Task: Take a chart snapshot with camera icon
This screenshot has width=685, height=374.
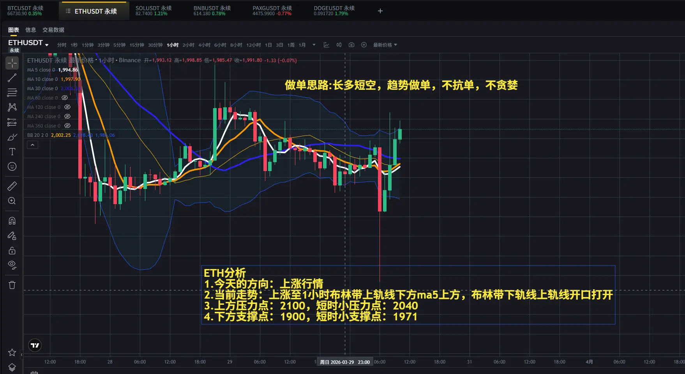Action: tap(351, 45)
